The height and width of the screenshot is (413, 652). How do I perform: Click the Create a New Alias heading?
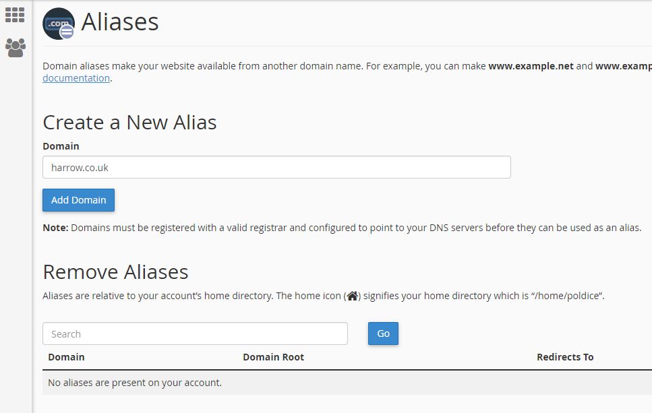(x=129, y=123)
